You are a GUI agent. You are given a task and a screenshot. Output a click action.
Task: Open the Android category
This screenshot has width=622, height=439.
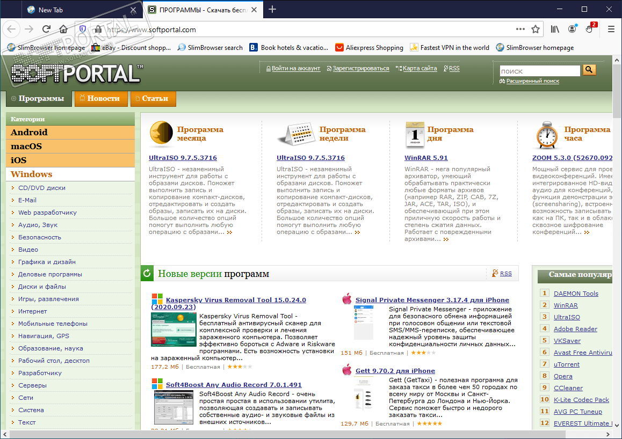click(x=70, y=133)
